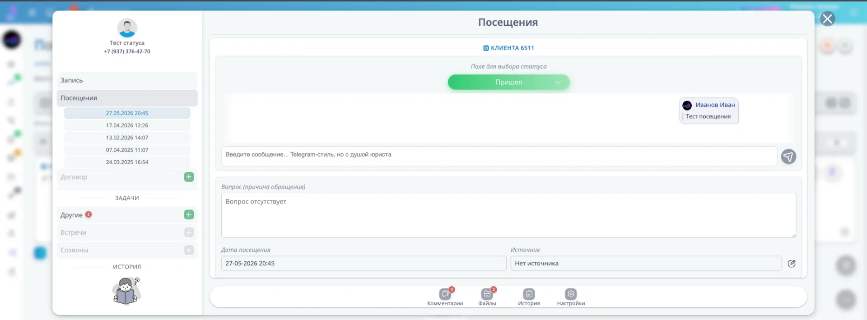Open Комментарии icon in bottom bar
The image size is (867, 320).
(x=445, y=294)
